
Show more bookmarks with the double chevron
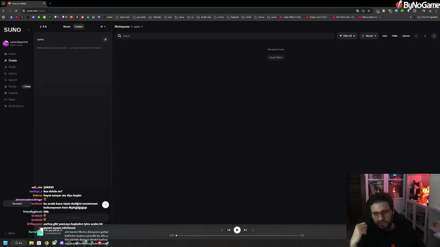click(x=410, y=17)
